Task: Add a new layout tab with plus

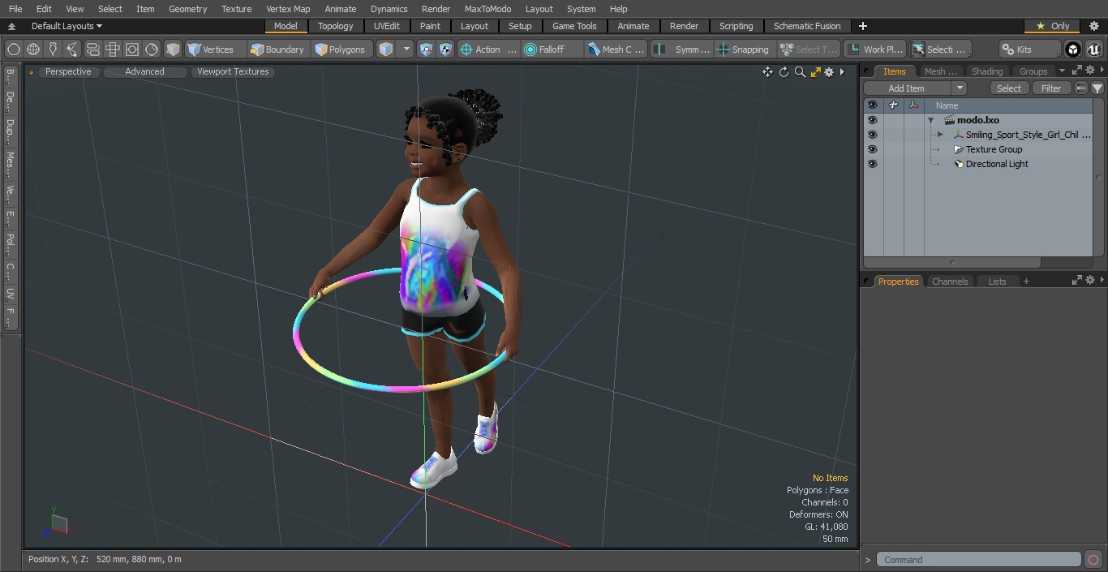Action: click(x=862, y=26)
